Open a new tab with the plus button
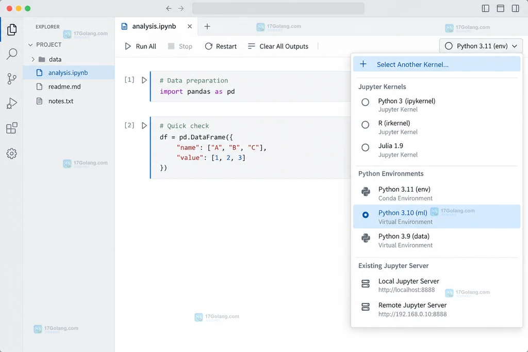The image size is (528, 352). click(207, 26)
